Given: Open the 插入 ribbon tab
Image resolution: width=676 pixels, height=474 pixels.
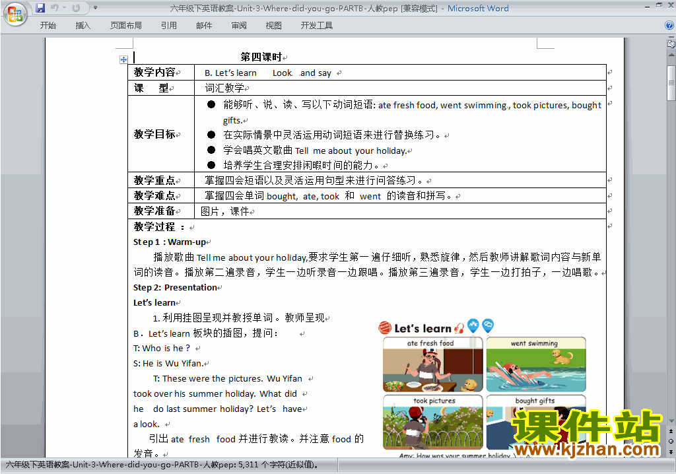Looking at the screenshot, I should [83, 26].
